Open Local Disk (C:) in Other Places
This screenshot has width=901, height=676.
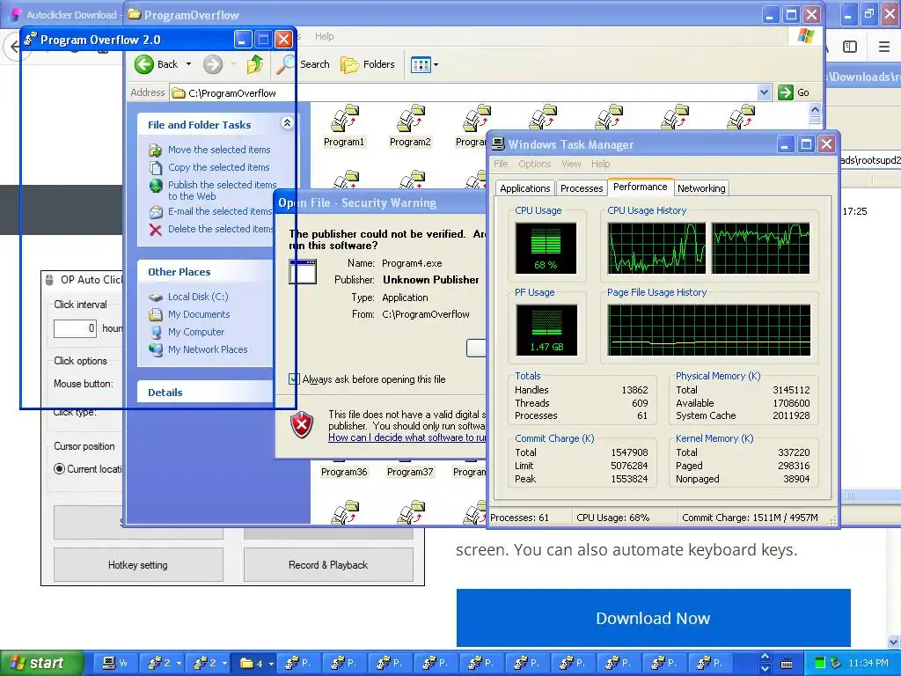(198, 297)
